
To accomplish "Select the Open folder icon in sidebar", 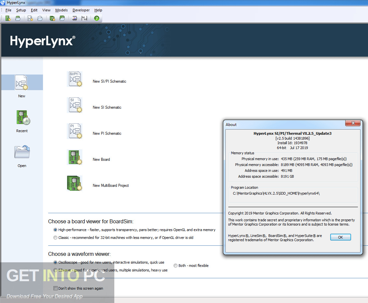I will coord(22,152).
